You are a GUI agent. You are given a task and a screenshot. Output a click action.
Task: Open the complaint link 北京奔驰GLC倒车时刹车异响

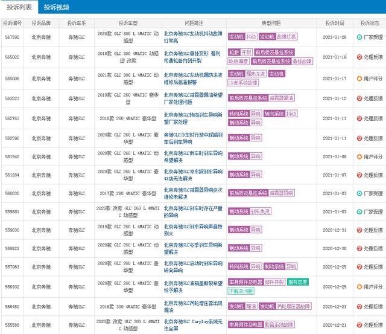click(193, 157)
